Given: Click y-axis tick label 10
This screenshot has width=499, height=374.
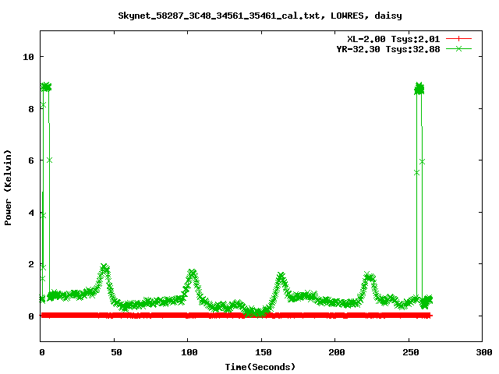Looking at the screenshot, I should [x=28, y=57].
